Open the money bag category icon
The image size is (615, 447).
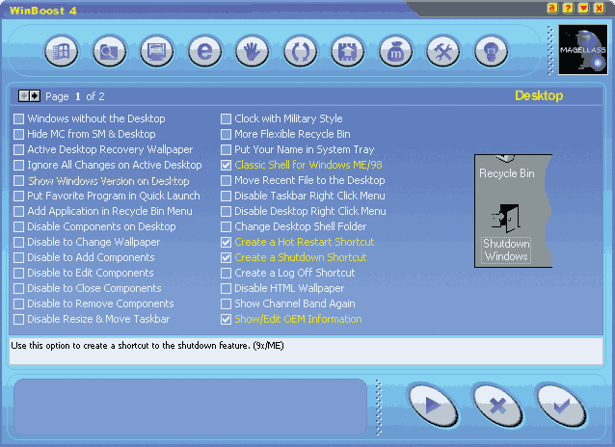(x=395, y=50)
